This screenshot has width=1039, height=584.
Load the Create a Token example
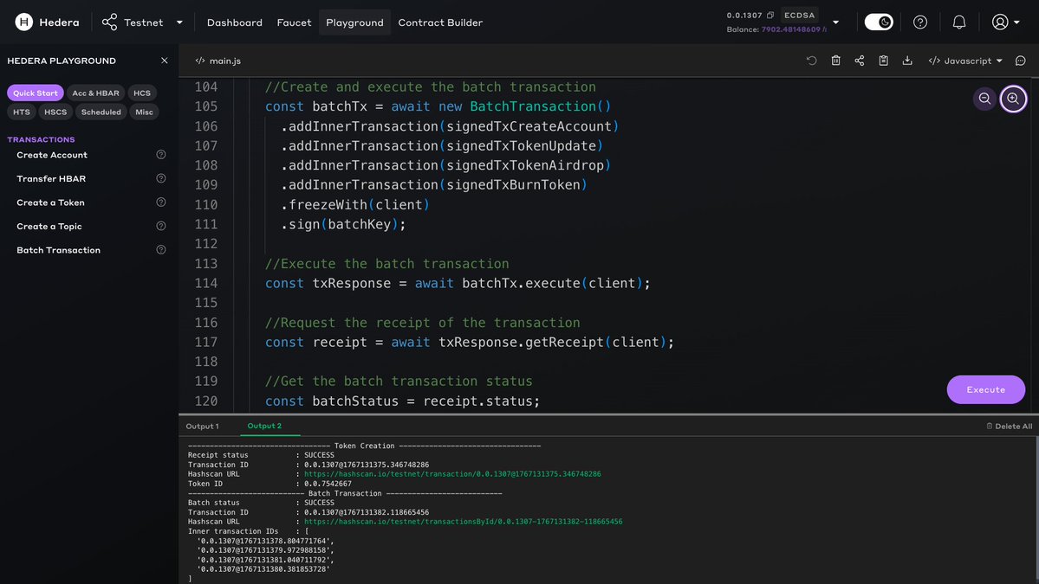coord(50,202)
